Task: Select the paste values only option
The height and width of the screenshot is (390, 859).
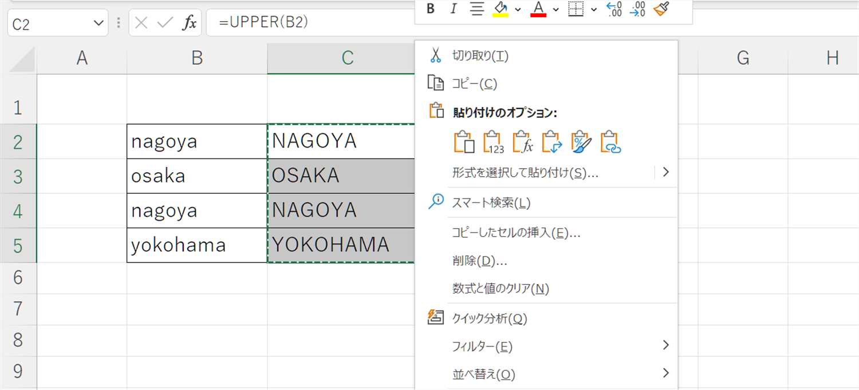Action: 493,141
